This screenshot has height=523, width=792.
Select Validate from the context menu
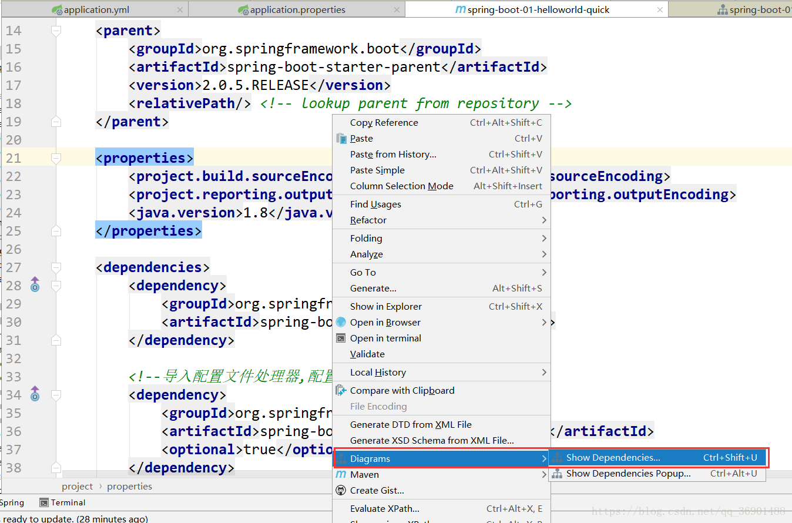click(441, 354)
